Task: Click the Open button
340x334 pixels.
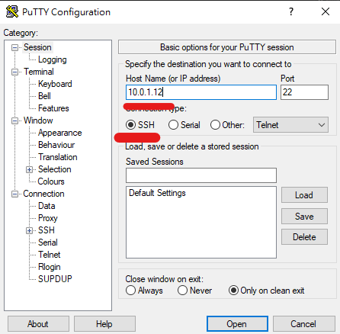Action: click(x=237, y=324)
